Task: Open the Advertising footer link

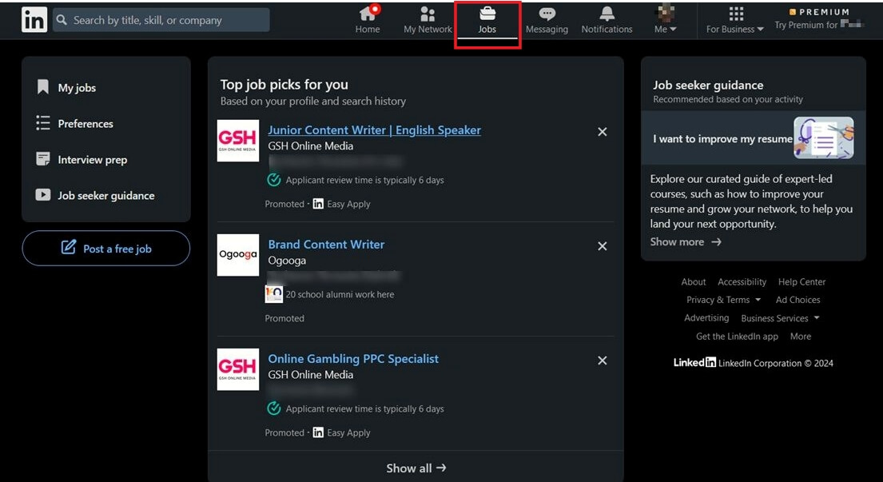Action: (x=706, y=318)
